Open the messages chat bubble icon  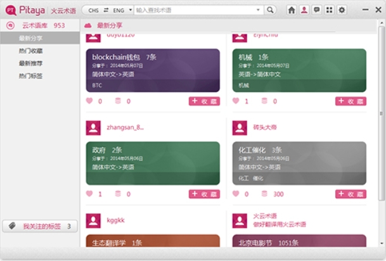(316, 10)
